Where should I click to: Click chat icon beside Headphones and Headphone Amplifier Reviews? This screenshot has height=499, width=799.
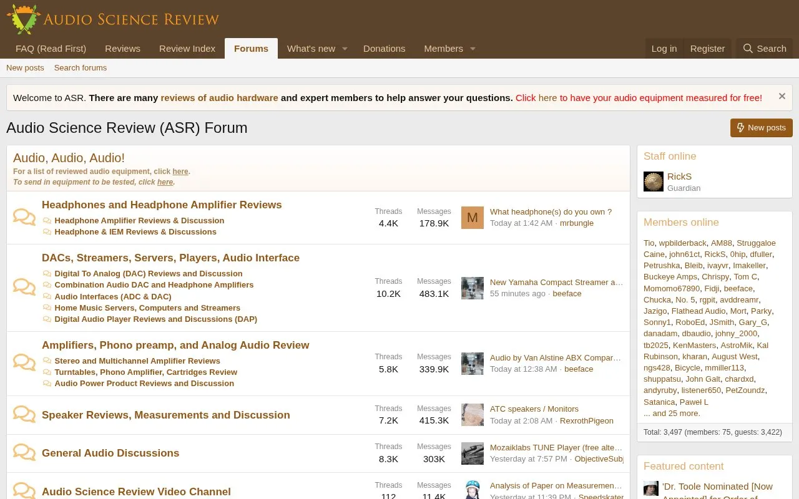(x=24, y=217)
